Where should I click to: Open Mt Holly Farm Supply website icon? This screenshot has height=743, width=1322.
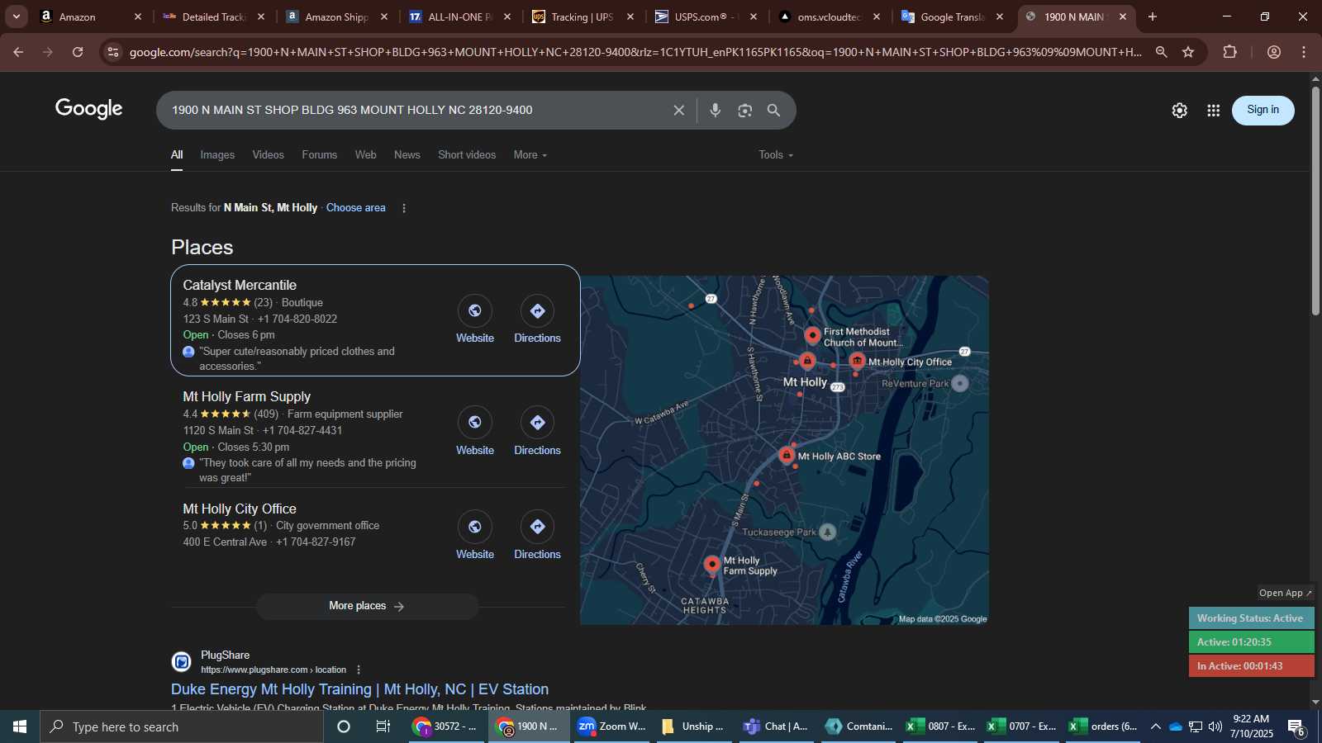[x=475, y=423]
